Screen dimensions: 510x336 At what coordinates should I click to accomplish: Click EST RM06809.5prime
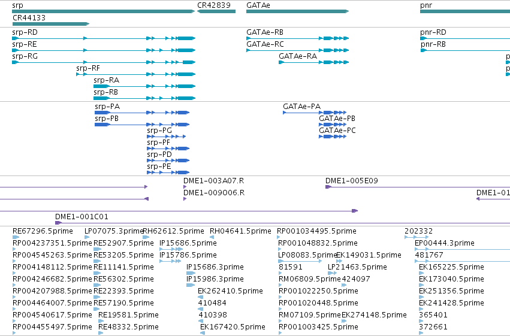point(280,285)
